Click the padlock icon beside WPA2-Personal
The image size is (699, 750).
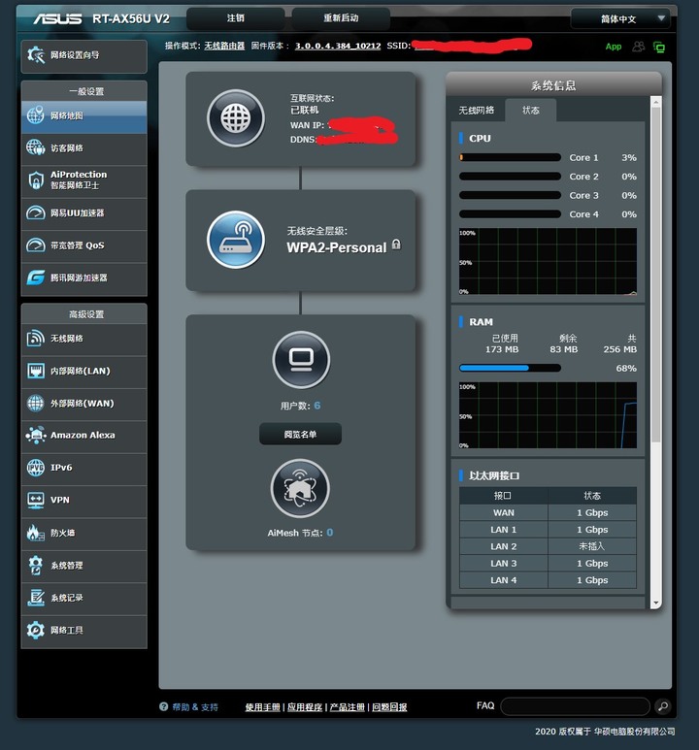pyautogui.click(x=396, y=245)
